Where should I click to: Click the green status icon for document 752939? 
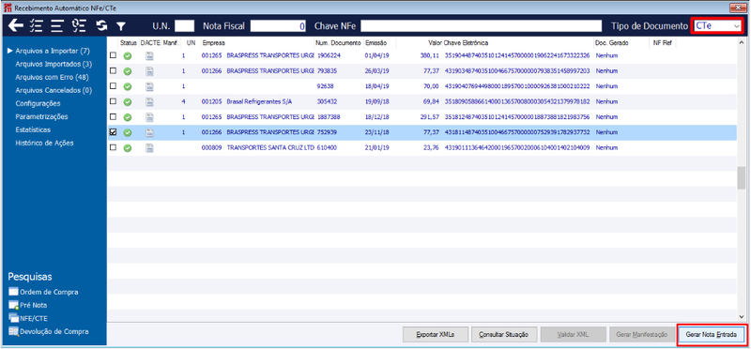click(128, 132)
